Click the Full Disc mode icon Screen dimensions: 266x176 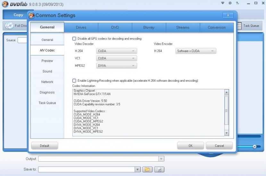(x=9, y=26)
